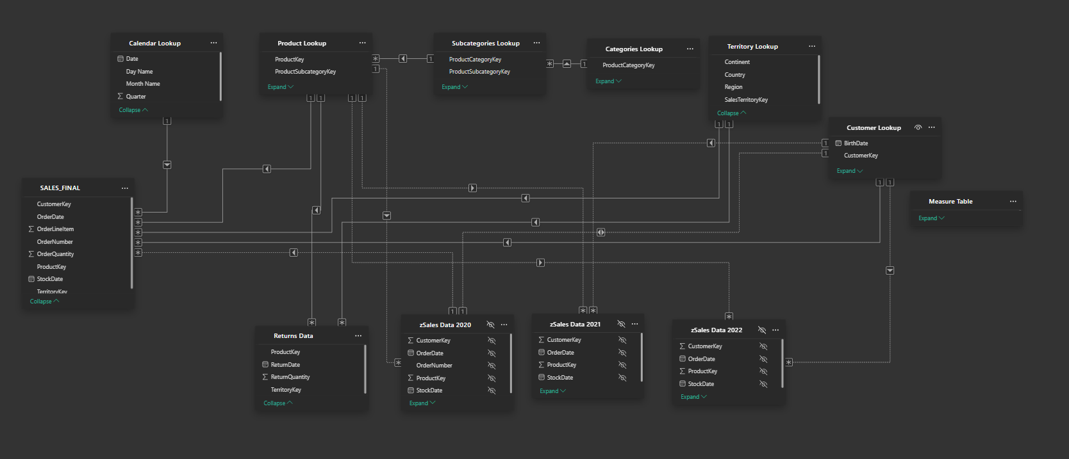Screen dimensions: 1069x459
Task: Unhide CustomerKey field in zSales Data 2020
Action: [x=492, y=341]
